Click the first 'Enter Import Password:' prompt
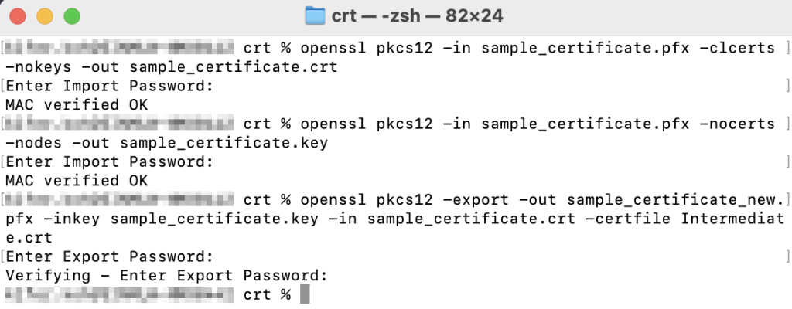Screen dimensions: 792x309 [108, 86]
